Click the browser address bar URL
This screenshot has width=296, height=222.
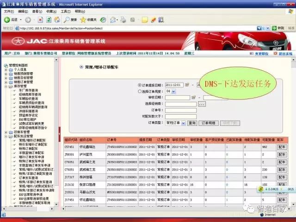62,29
